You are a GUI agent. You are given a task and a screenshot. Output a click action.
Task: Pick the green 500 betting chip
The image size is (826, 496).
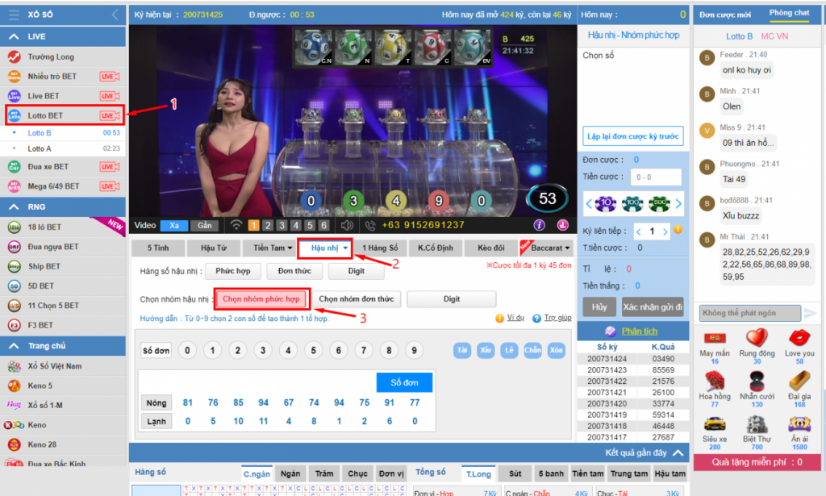click(x=658, y=202)
